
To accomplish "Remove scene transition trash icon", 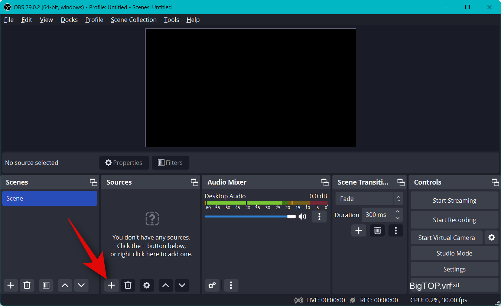I will coord(377,231).
